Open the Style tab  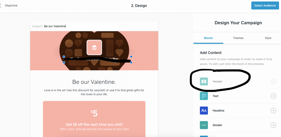pyautogui.click(x=268, y=38)
